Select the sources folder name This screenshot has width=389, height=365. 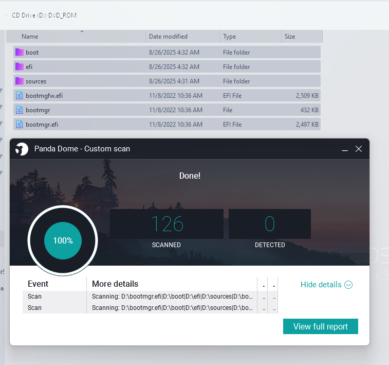click(36, 81)
